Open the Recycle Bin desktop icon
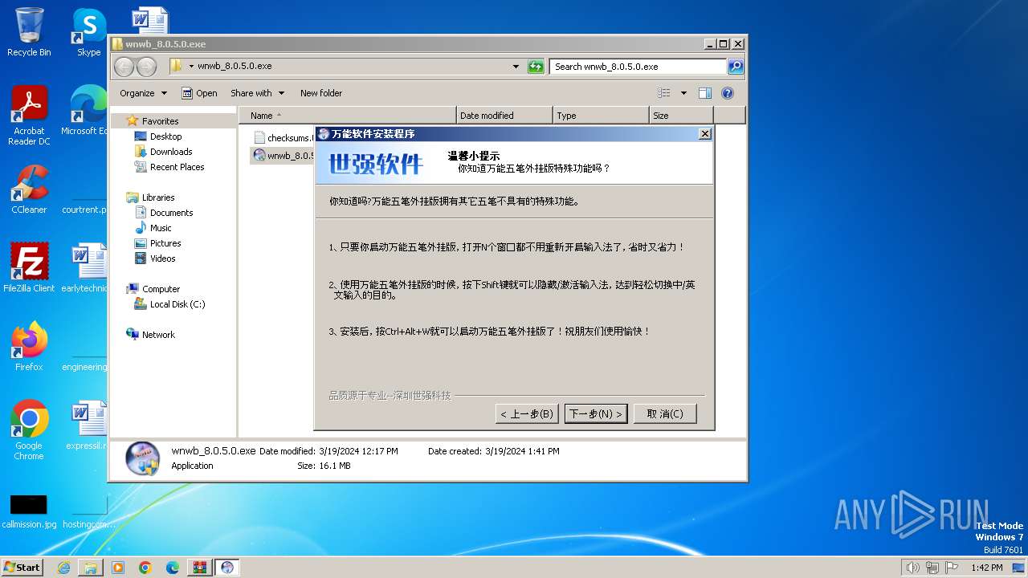Image resolution: width=1028 pixels, height=578 pixels. point(29,32)
